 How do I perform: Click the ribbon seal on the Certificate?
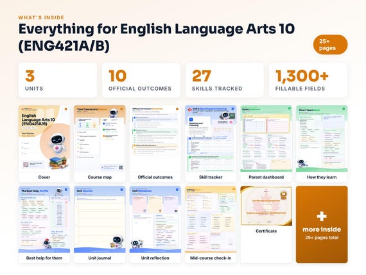[284, 195]
